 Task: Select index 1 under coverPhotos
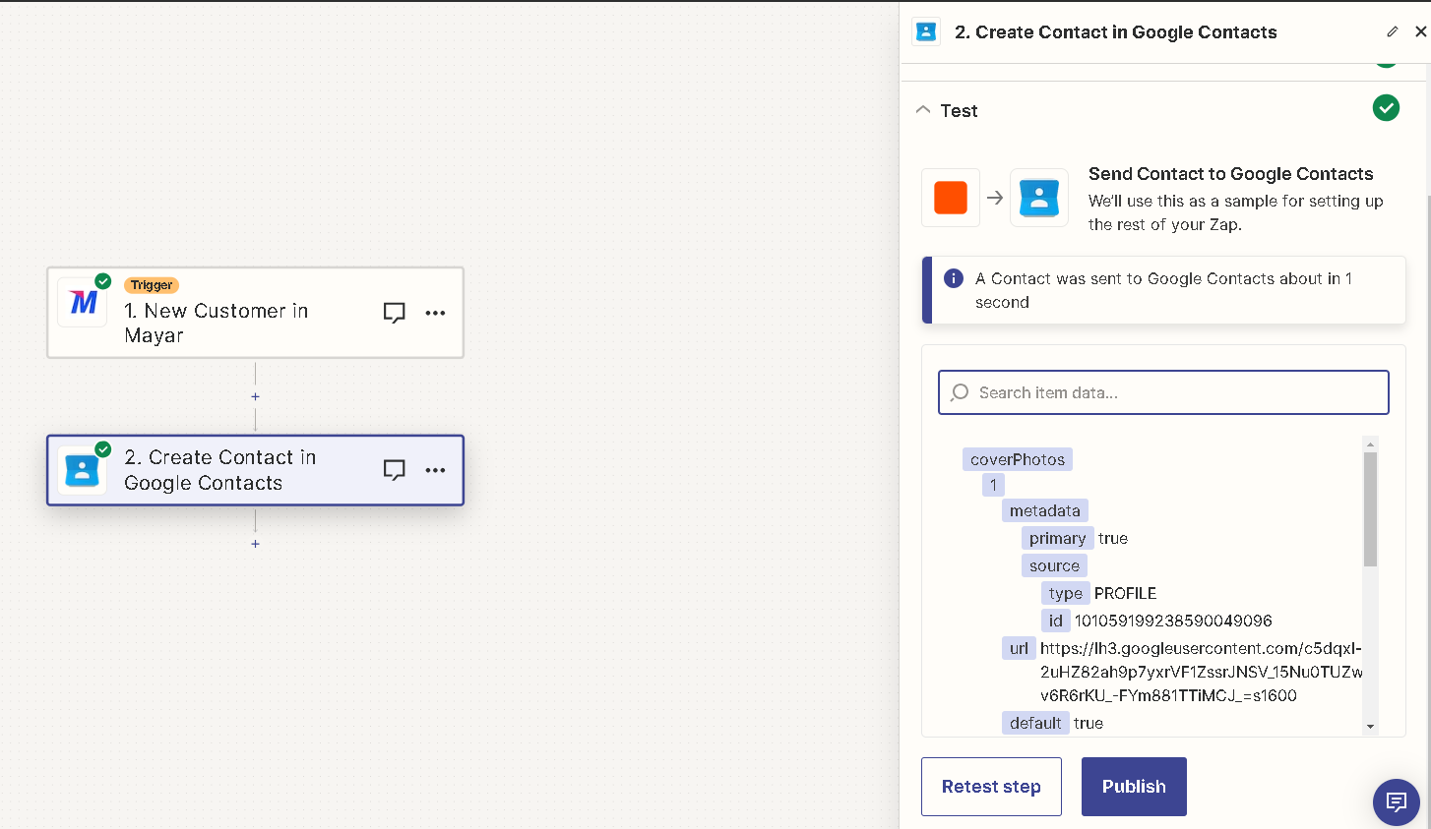pos(993,485)
